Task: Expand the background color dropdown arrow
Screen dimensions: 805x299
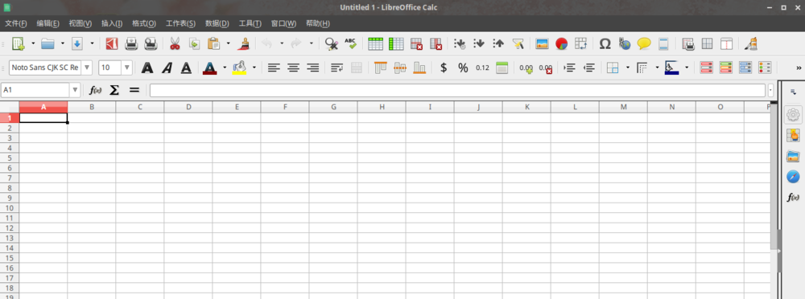Action: (254, 68)
